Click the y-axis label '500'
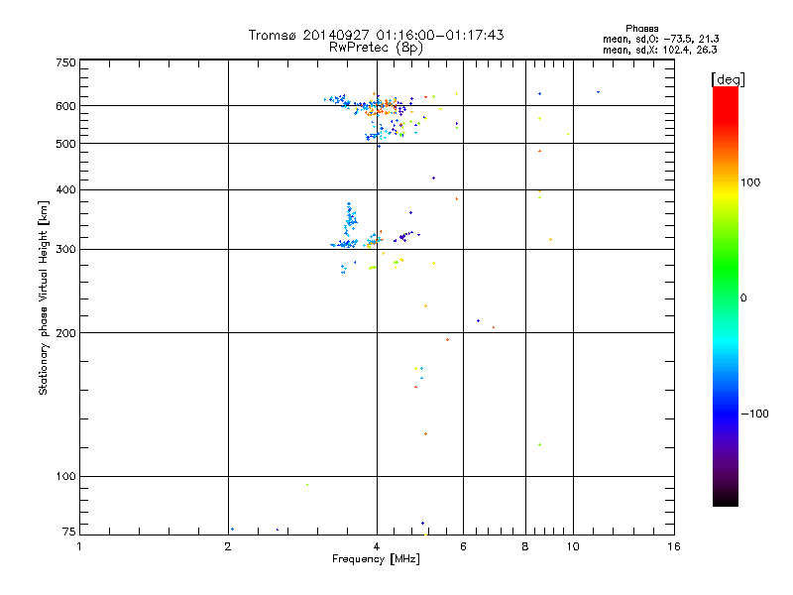Screen dimensions: 793x595 click(65, 144)
